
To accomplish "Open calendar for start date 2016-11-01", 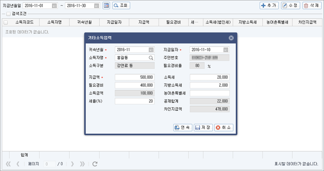I will coord(54,6).
